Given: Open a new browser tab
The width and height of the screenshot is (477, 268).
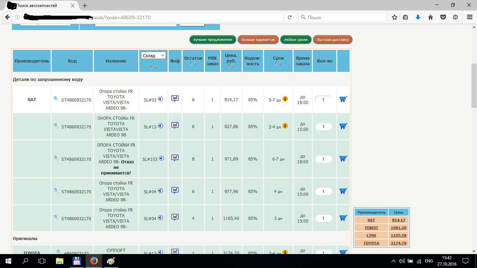Looking at the screenshot, I should 85,6.
